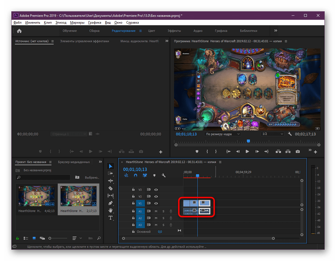The width and height of the screenshot is (336, 261).
Task: Open the 'Браузер медиаданных' panel
Action: 74,162
